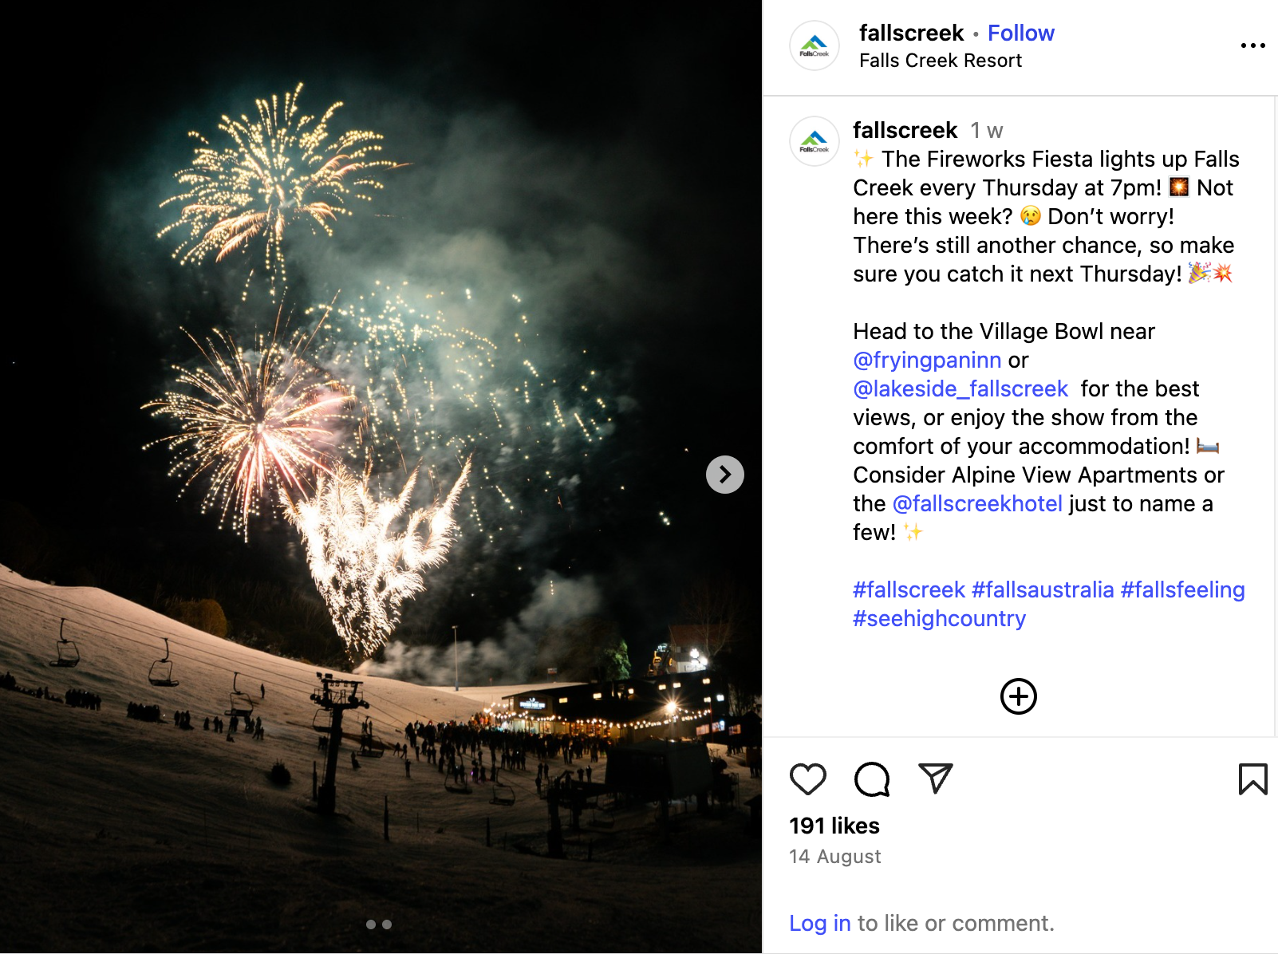Open Falls Creek Resort location link
The height and width of the screenshot is (954, 1278).
tap(940, 61)
